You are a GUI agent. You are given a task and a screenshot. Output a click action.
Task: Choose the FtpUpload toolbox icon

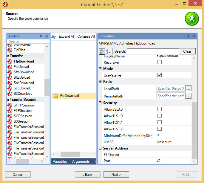[10, 67]
